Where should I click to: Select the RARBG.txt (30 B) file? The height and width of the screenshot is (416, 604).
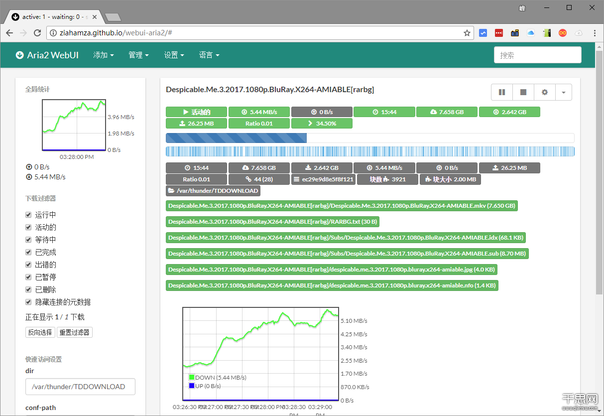click(x=273, y=222)
